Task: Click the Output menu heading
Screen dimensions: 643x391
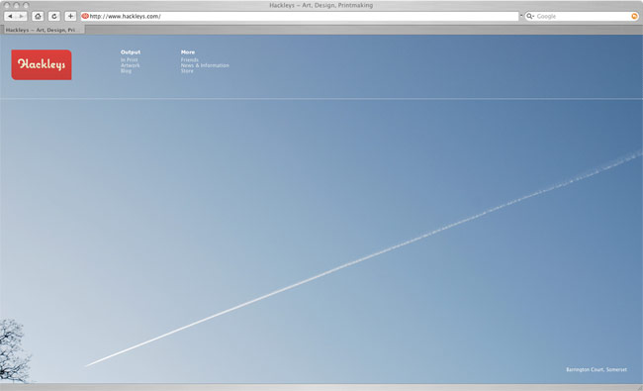Action: coord(131,52)
